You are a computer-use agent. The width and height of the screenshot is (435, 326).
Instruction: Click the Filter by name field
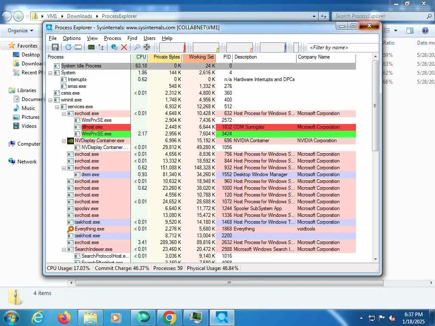(x=343, y=48)
